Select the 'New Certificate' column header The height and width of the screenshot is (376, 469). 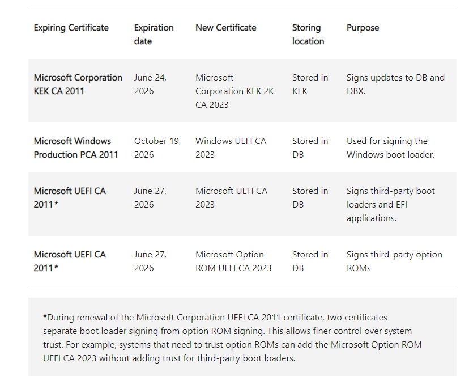[x=226, y=28]
